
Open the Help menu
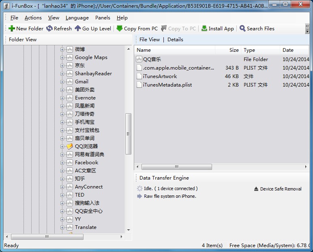coord(122,18)
